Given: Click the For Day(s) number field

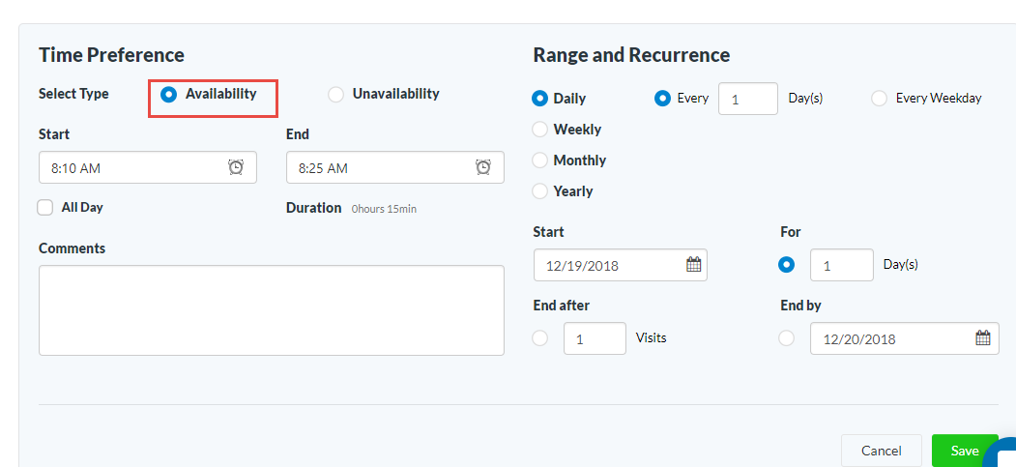Looking at the screenshot, I should (x=840, y=265).
